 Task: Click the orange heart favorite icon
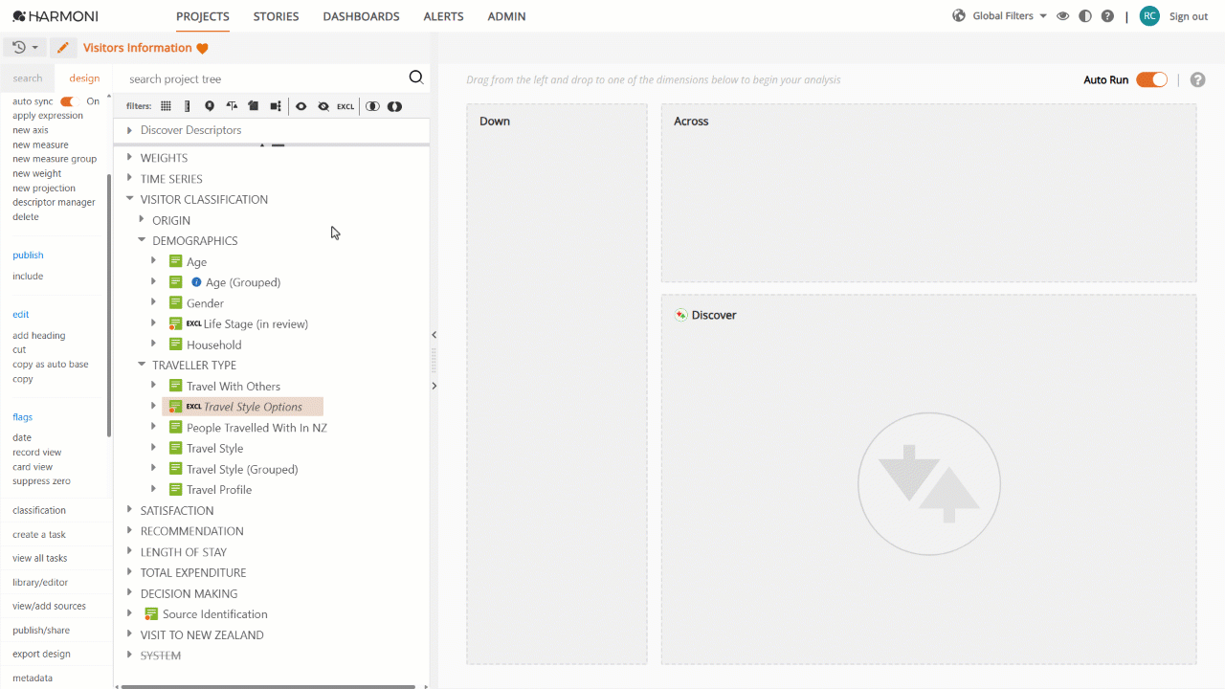coord(202,49)
